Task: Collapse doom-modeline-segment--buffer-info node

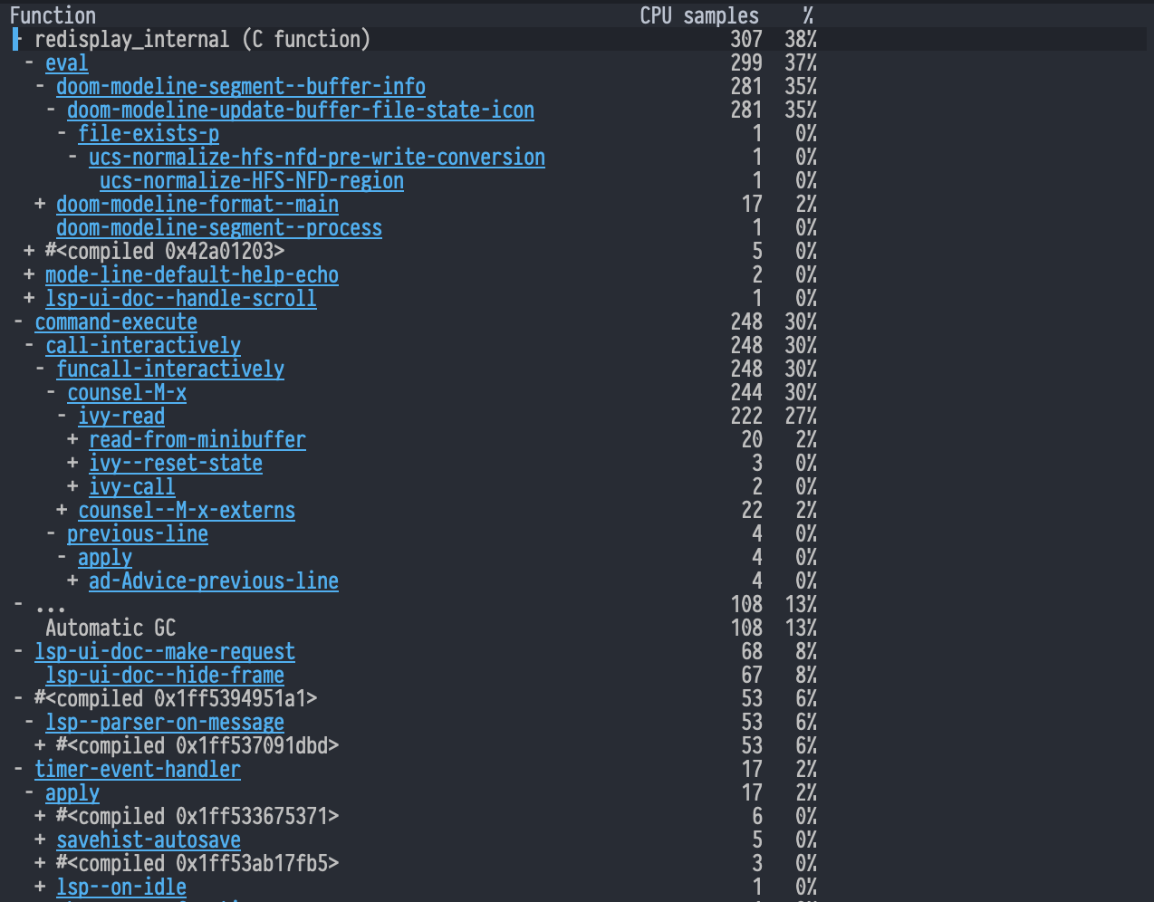Action: pyautogui.click(x=40, y=86)
